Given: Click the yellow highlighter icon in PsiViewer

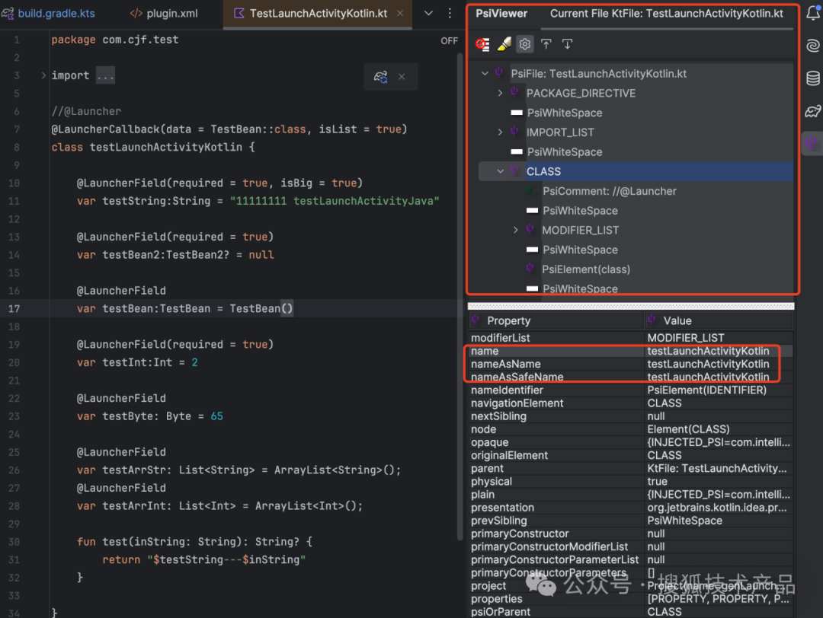Looking at the screenshot, I should (504, 45).
